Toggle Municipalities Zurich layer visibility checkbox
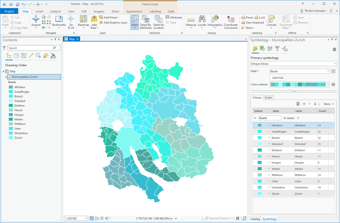The width and height of the screenshot is (340, 223). point(9,77)
